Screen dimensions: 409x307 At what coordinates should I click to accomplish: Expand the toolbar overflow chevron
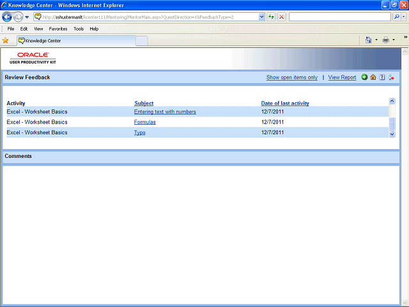405,37
